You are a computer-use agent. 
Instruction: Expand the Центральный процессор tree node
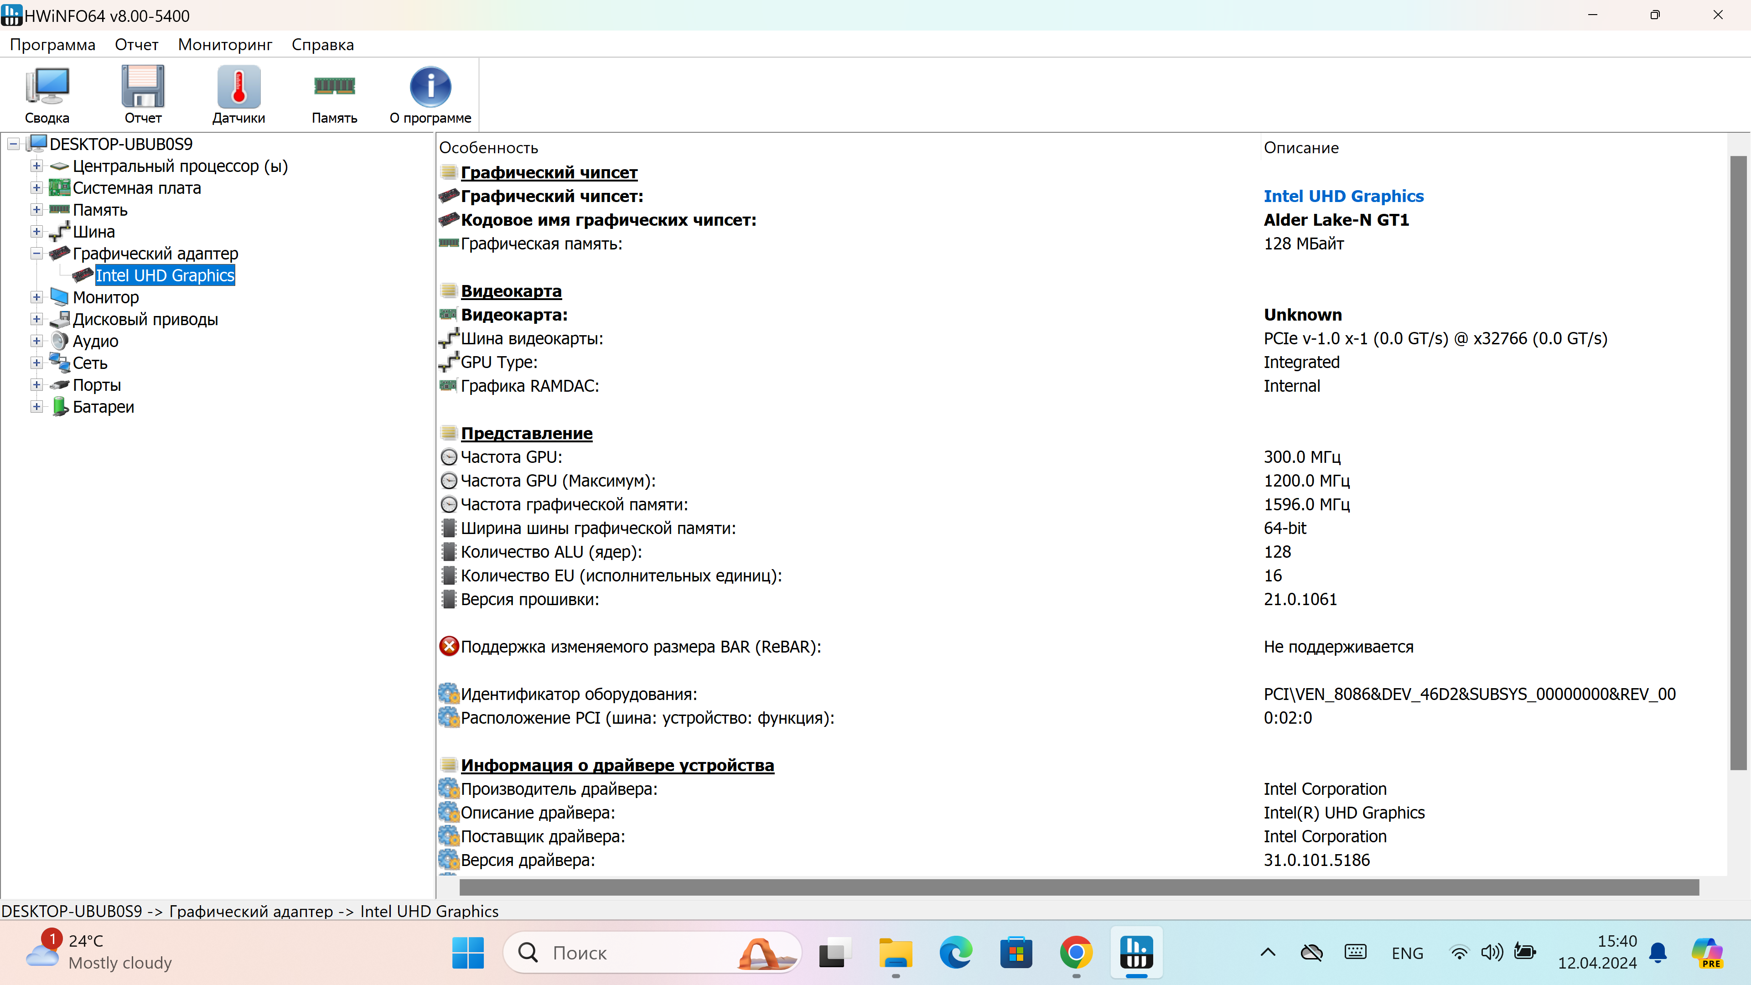pyautogui.click(x=36, y=166)
